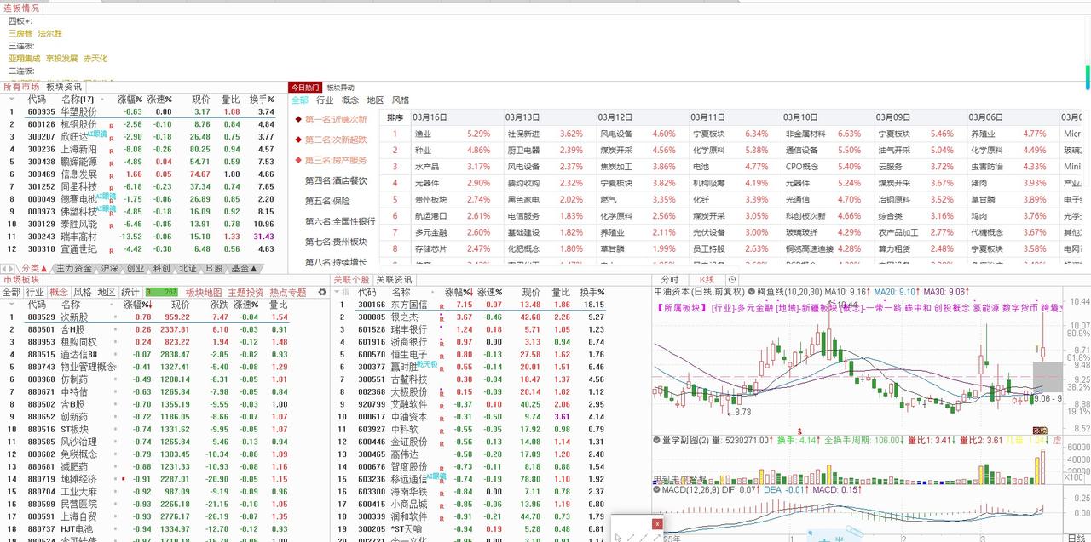Switch to the 分时 chart tab
Viewport: 1091px width, 542px height.
coord(670,279)
